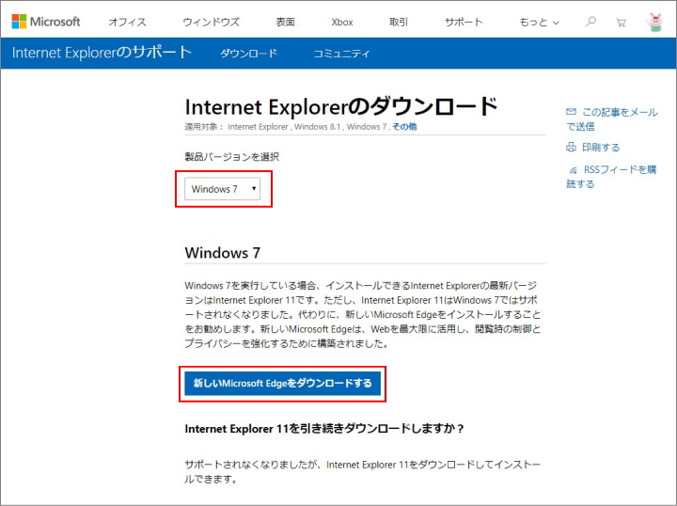
Task: Open the オフィス menu item
Action: tap(127, 22)
